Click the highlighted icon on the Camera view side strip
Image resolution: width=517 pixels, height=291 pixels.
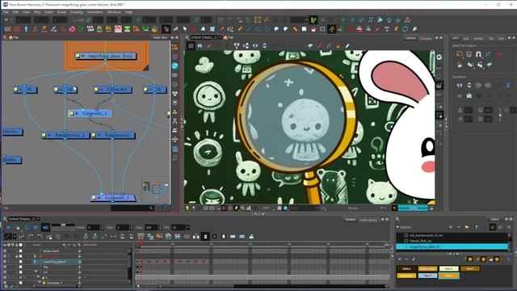point(439,86)
